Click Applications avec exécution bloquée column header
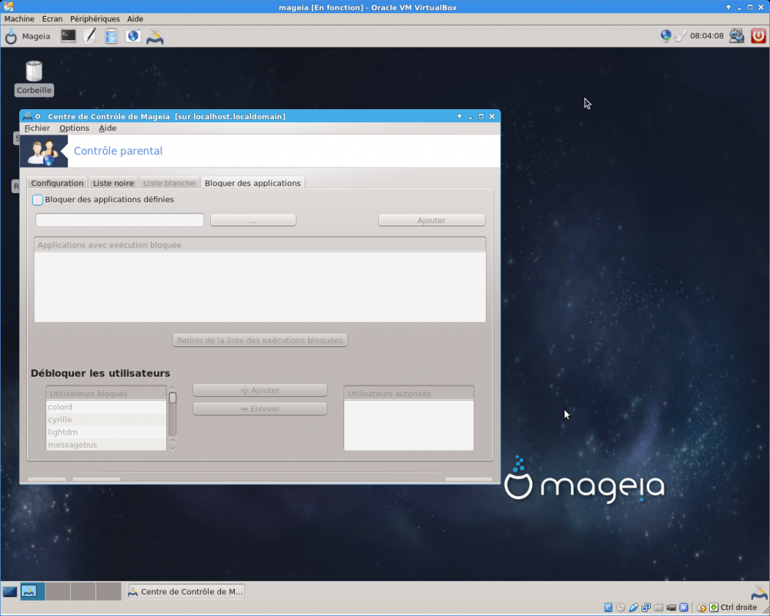Image resolution: width=770 pixels, height=616 pixels. tap(259, 245)
